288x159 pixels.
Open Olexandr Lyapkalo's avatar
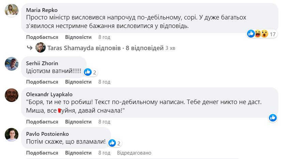pyautogui.click(x=11, y=95)
